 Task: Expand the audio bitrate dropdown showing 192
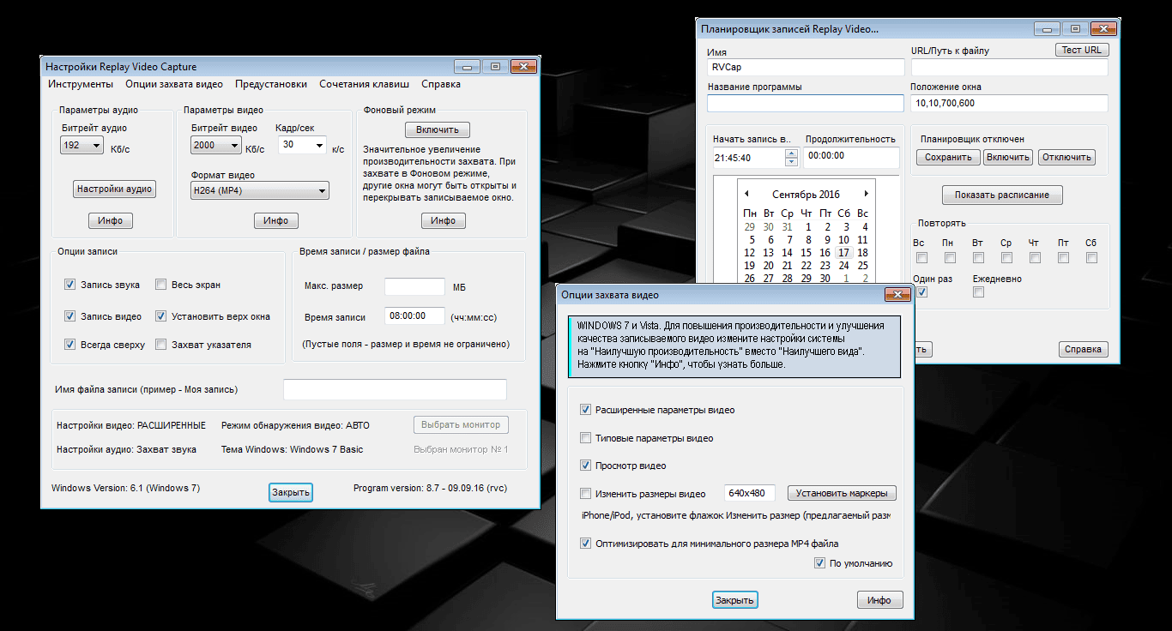[82, 146]
